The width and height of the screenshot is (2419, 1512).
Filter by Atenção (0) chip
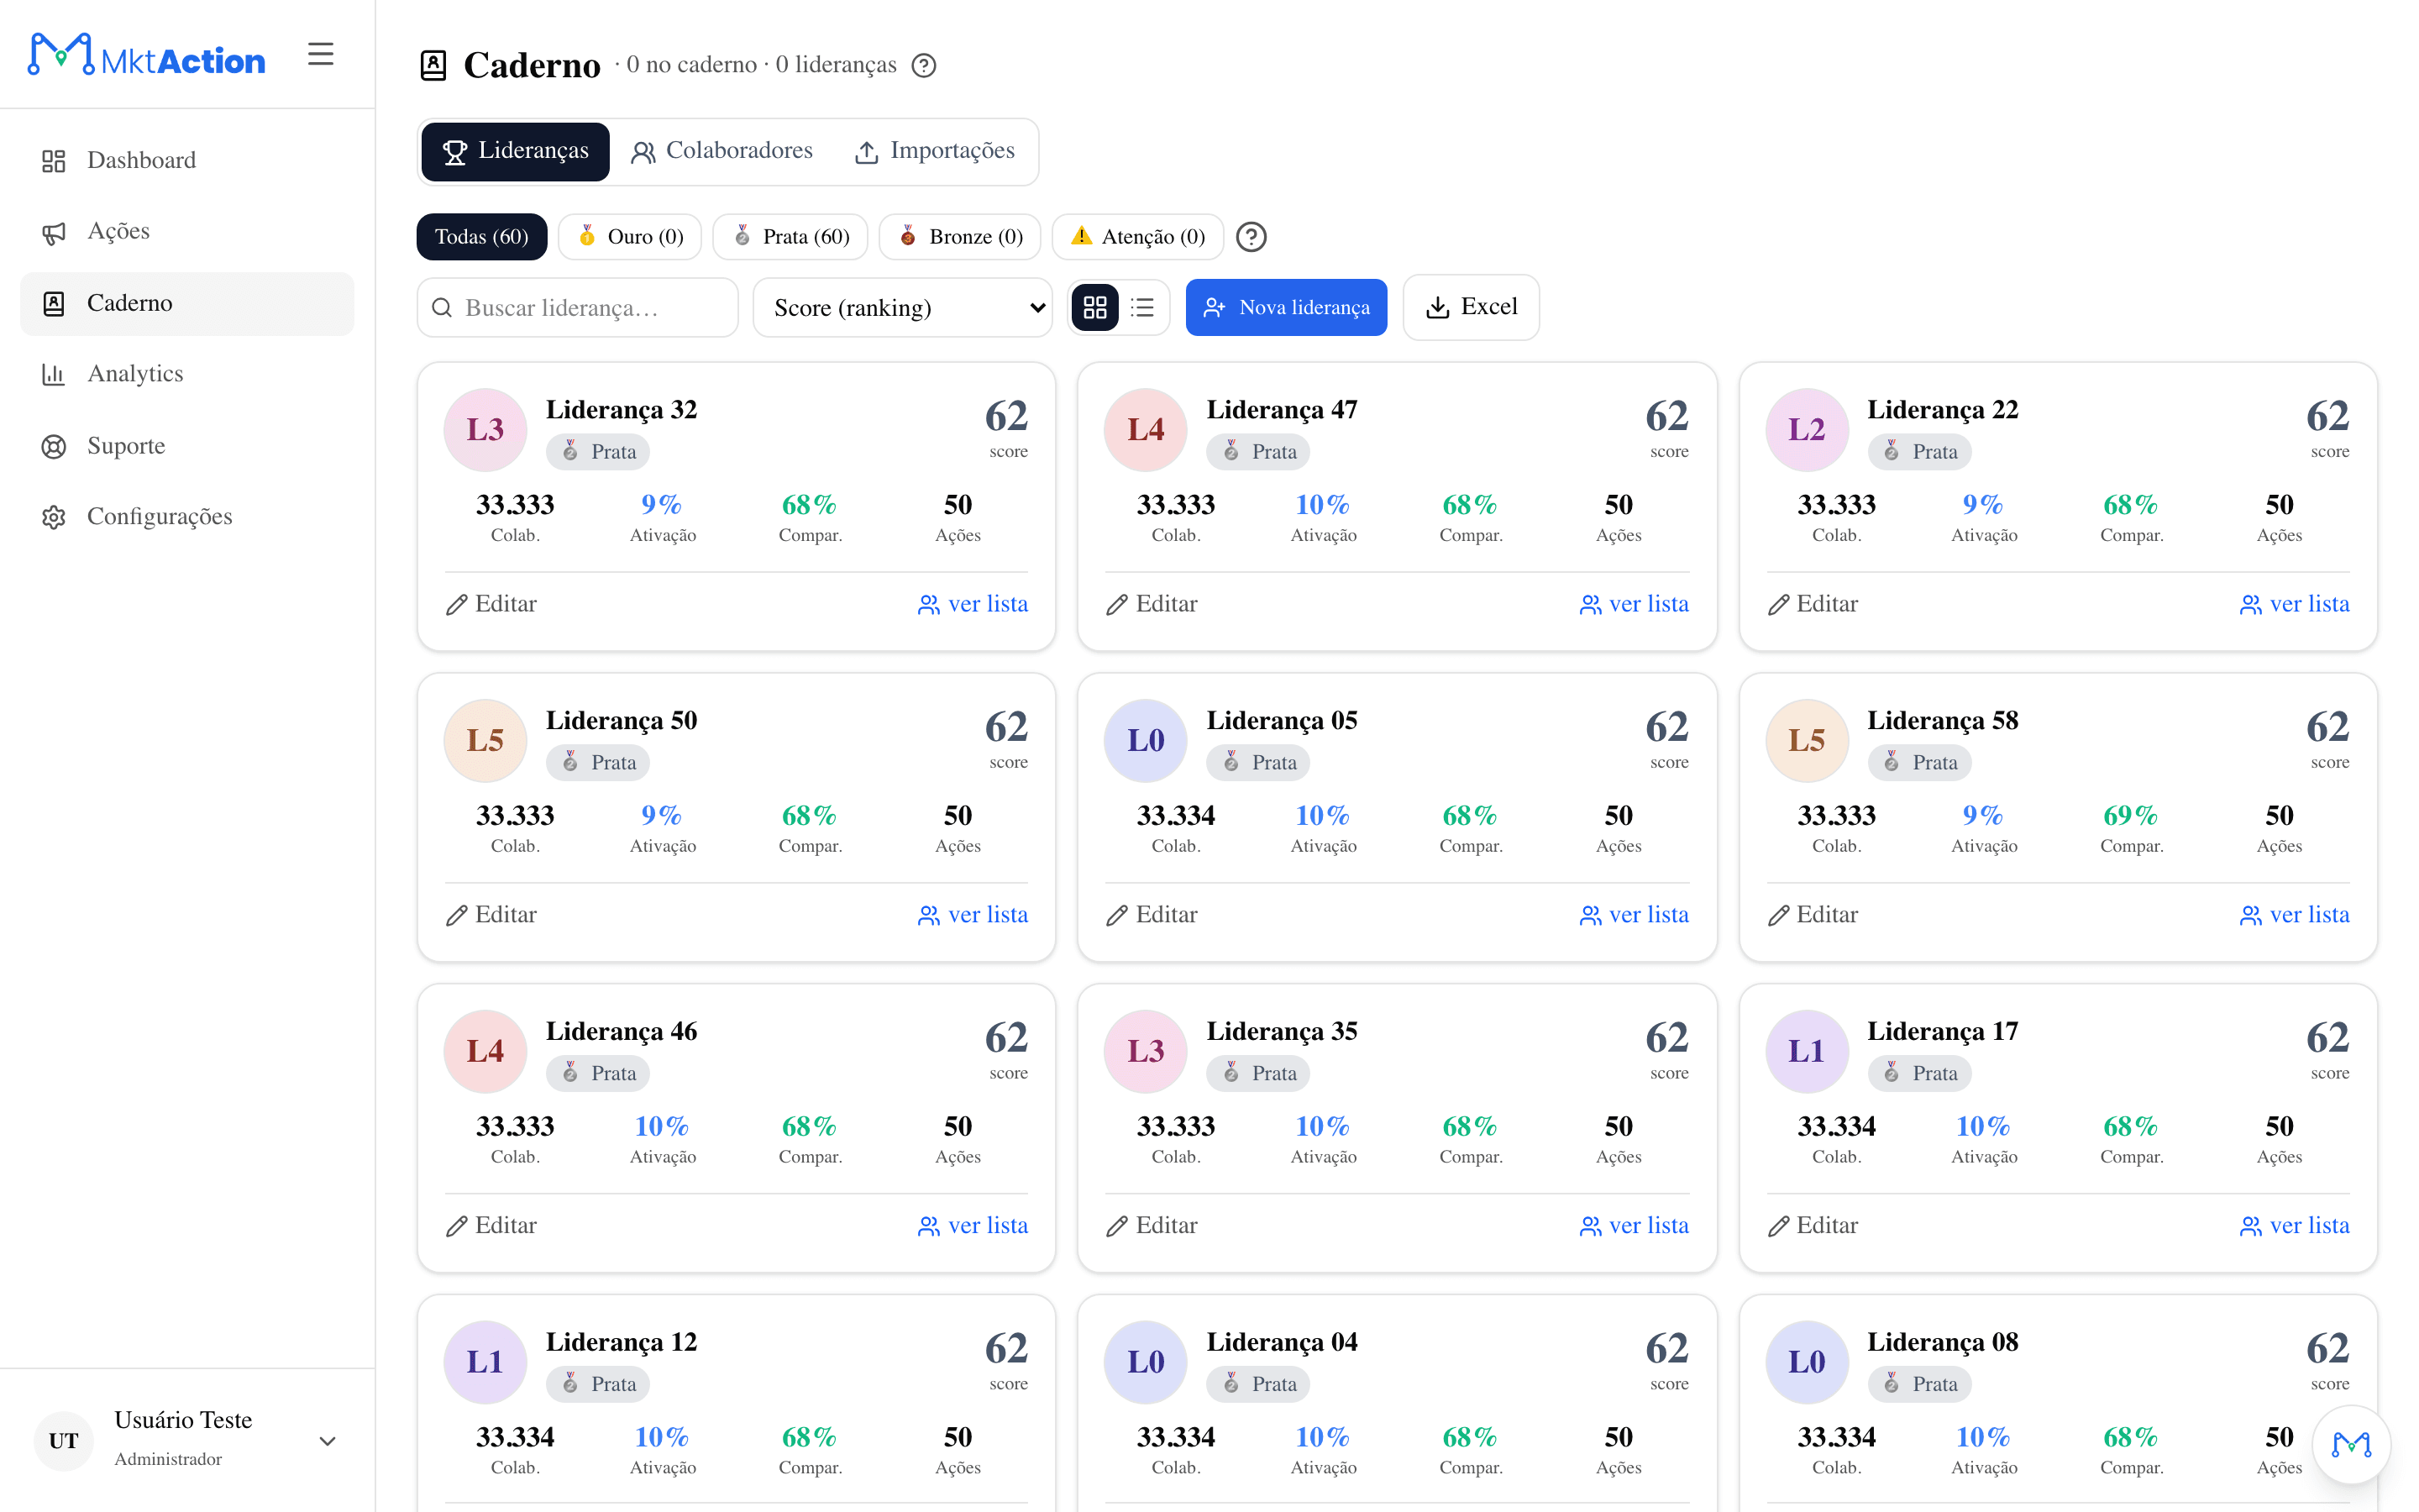pos(1137,237)
